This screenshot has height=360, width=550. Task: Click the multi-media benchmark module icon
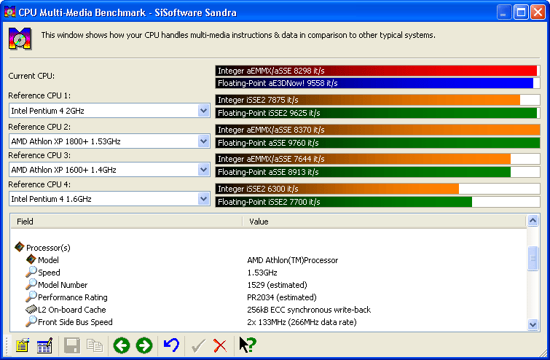(x=20, y=38)
